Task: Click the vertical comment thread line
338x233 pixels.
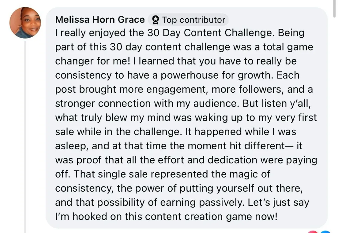Action: coord(25,137)
